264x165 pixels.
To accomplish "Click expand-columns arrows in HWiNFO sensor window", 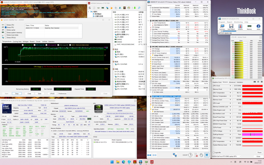I will (149, 155).
